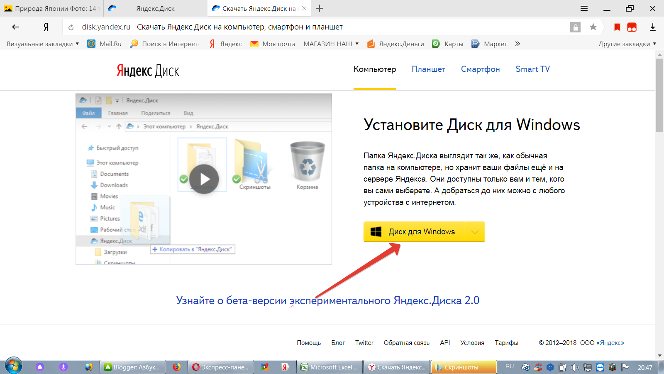Open Yandex home via the Я toolbar button
This screenshot has width=664, height=374.
click(x=46, y=27)
